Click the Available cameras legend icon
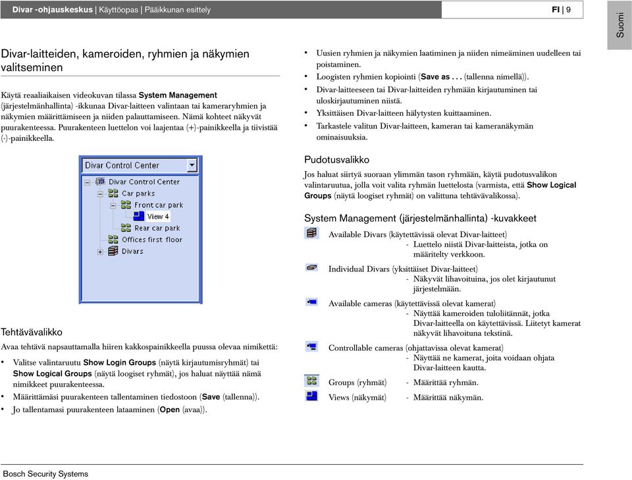The width and height of the screenshot is (632, 480). (x=311, y=302)
